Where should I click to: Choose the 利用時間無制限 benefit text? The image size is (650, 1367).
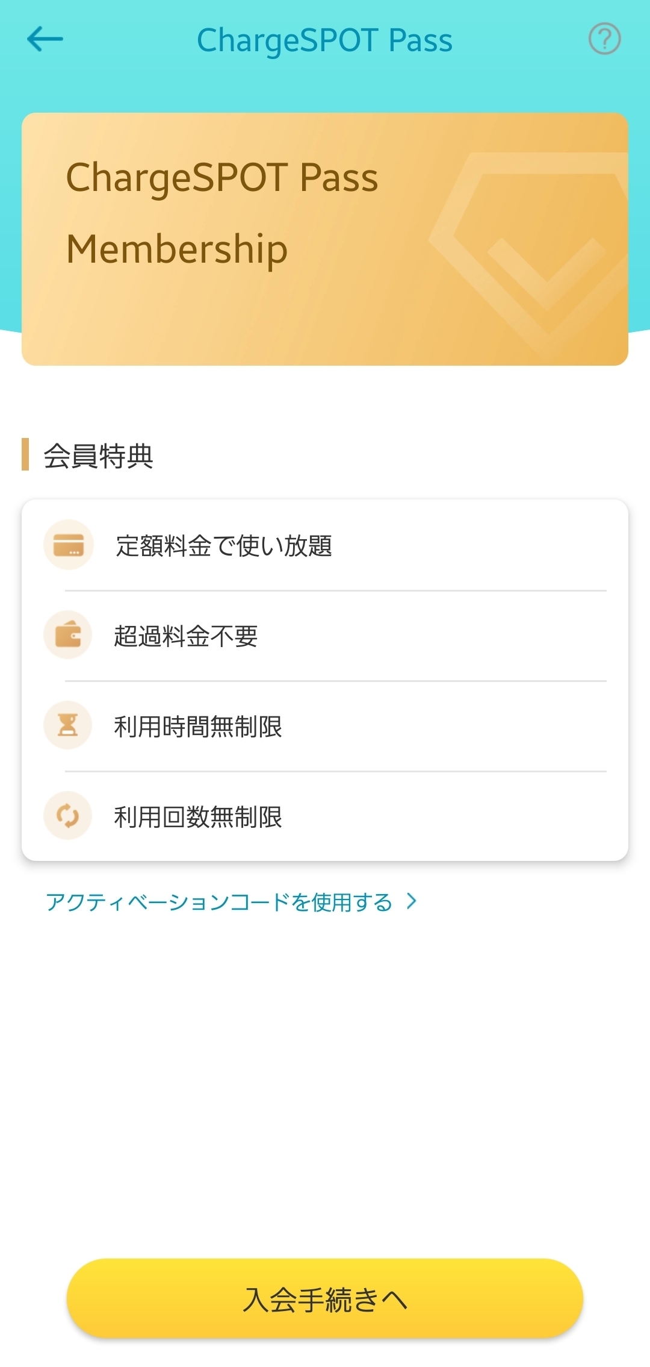pos(198,727)
